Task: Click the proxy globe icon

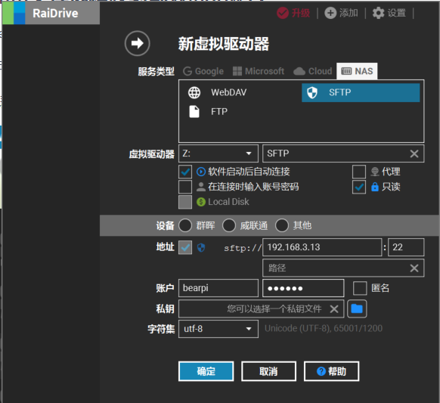Action: (x=375, y=172)
